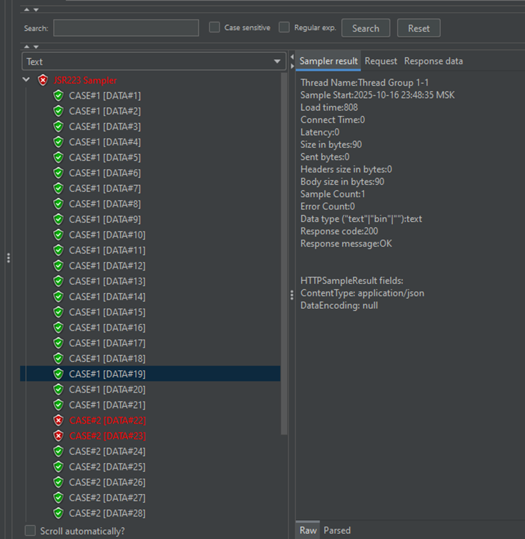Click inside the Search text field
525x539 pixels.
tap(126, 28)
